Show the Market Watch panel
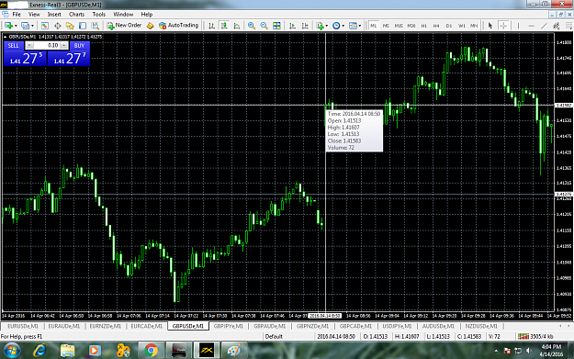The height and width of the screenshot is (359, 574). (x=45, y=26)
